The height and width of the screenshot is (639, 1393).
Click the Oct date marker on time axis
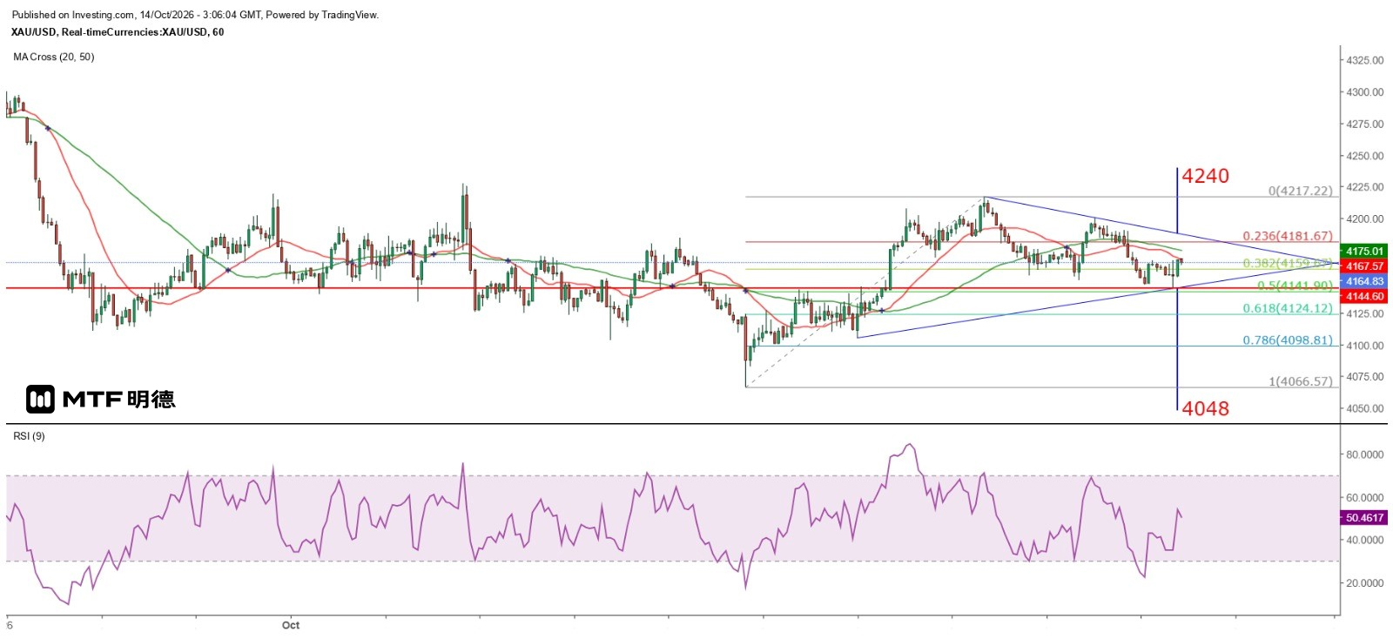tap(291, 625)
